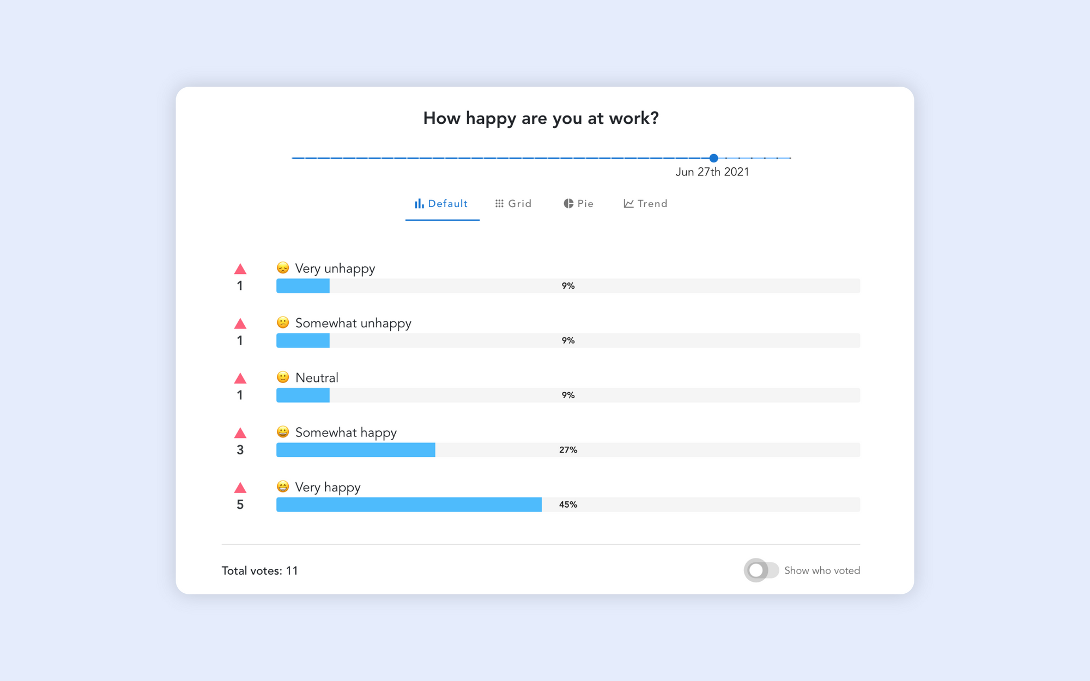Screen dimensions: 1090x681
Task: Click the Neutral option label
Action: point(317,378)
